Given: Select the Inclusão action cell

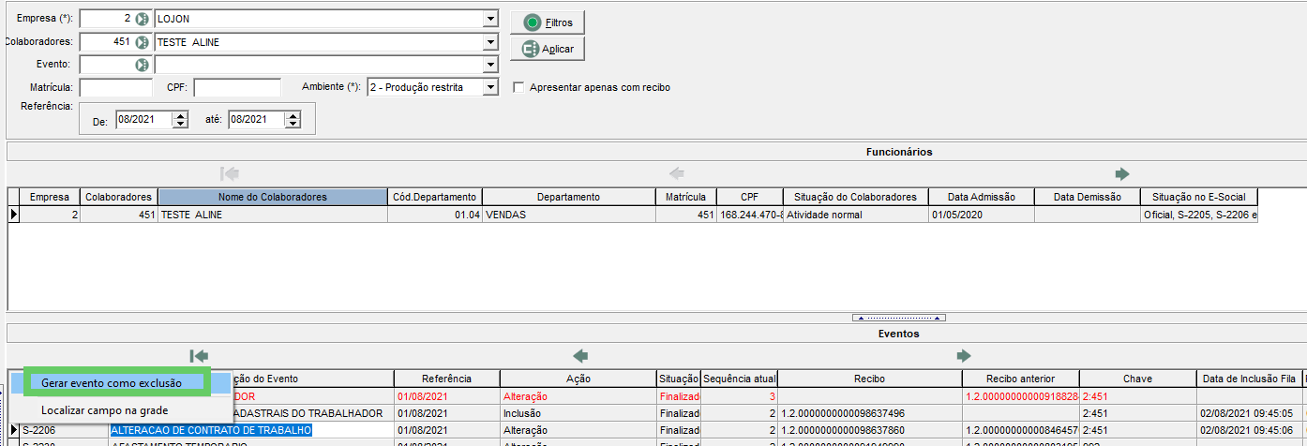Looking at the screenshot, I should click(x=578, y=413).
